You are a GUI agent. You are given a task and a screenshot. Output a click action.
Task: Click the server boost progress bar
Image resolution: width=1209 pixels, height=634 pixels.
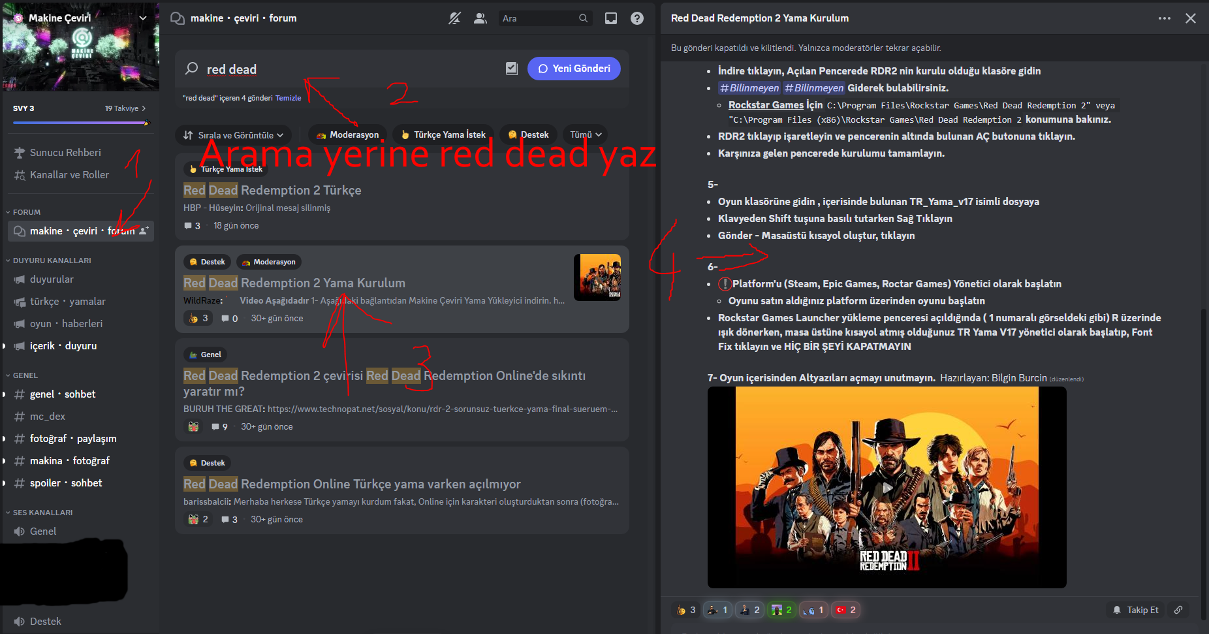(81, 122)
